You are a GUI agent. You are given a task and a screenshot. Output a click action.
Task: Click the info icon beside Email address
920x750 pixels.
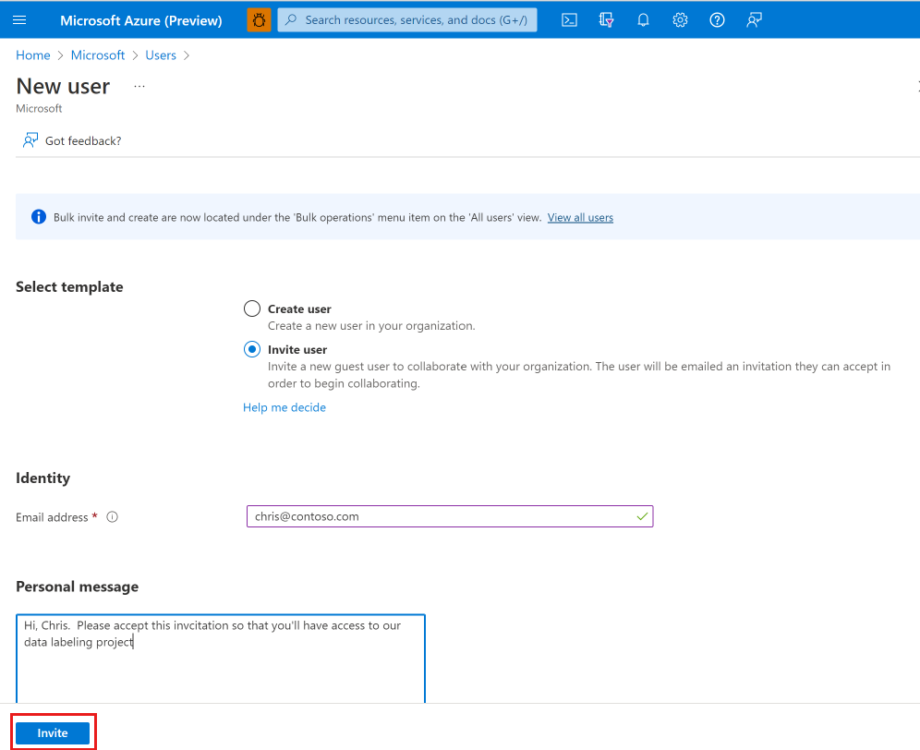[112, 516]
